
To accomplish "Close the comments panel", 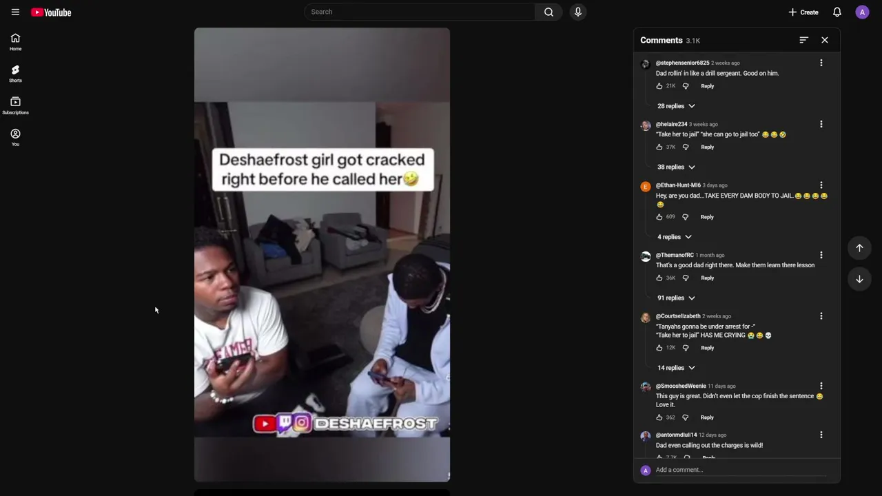I will (825, 40).
